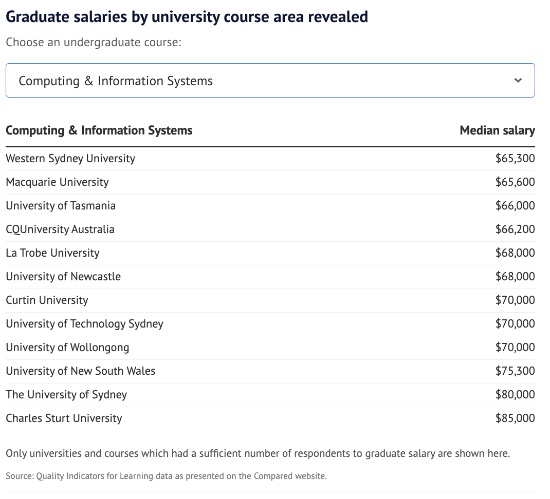Click University of New South Wales row
Viewport: 550px width, 499px height.
[80, 371]
